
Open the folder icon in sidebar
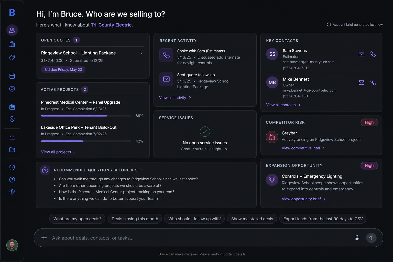[12, 150]
